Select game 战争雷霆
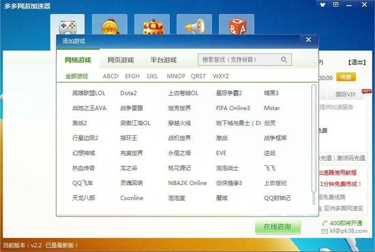The height and width of the screenshot is (252, 375). [x=131, y=108]
